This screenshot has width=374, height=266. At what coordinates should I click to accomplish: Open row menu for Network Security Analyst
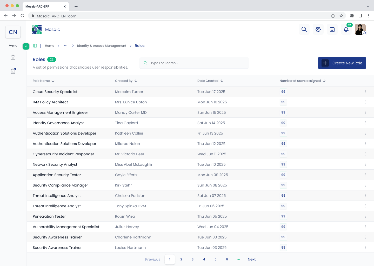(x=366, y=164)
